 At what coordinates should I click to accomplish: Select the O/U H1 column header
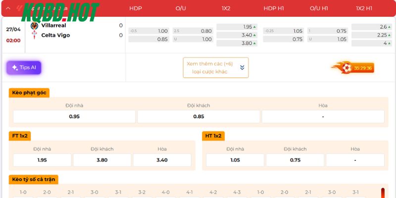pos(319,8)
